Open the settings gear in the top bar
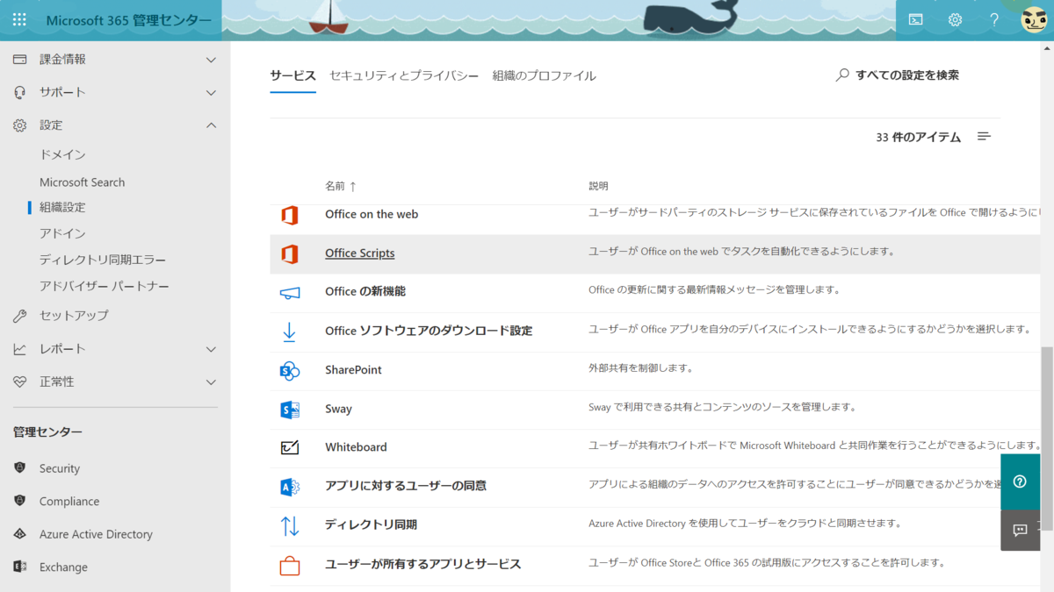 (954, 19)
